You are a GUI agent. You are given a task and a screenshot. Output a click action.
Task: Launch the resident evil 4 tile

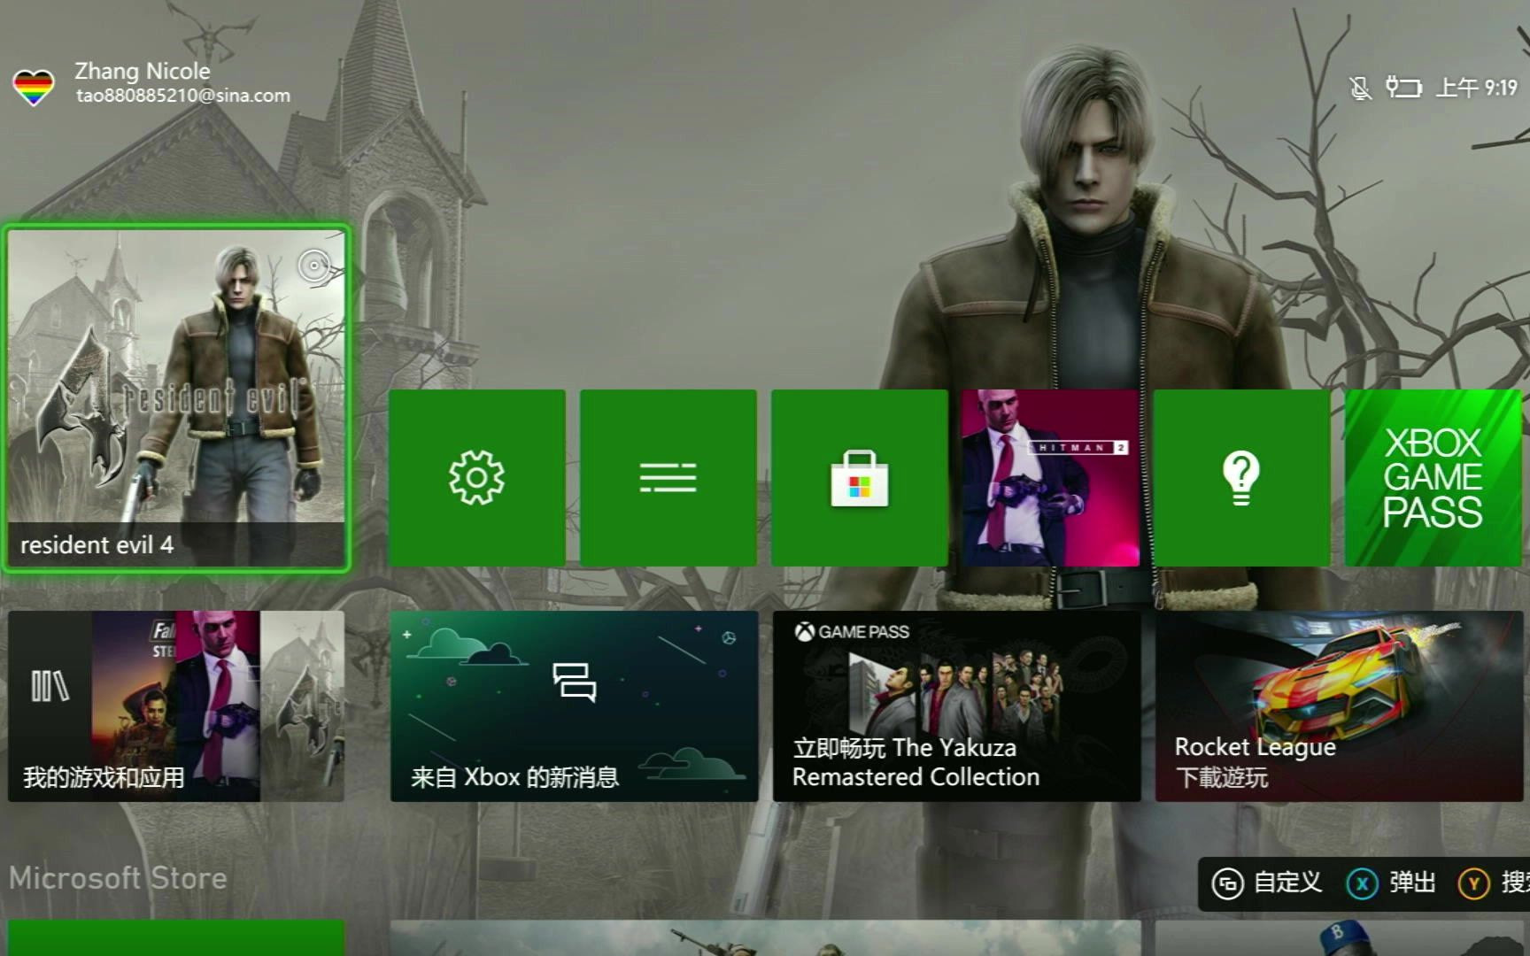[176, 398]
